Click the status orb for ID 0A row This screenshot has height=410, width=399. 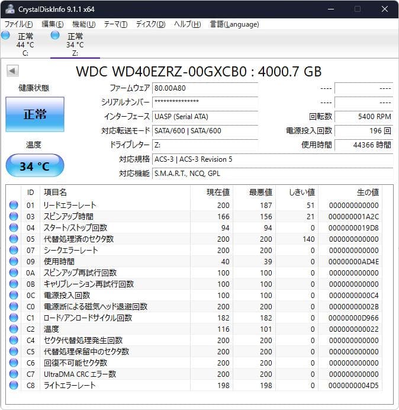coord(14,273)
